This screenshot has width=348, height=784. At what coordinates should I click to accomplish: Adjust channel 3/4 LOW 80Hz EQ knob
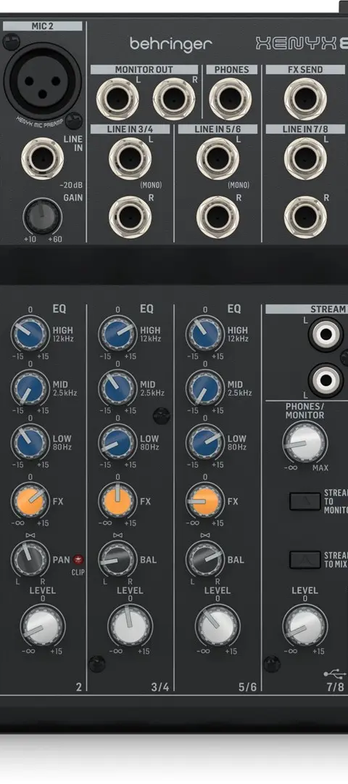point(118,442)
